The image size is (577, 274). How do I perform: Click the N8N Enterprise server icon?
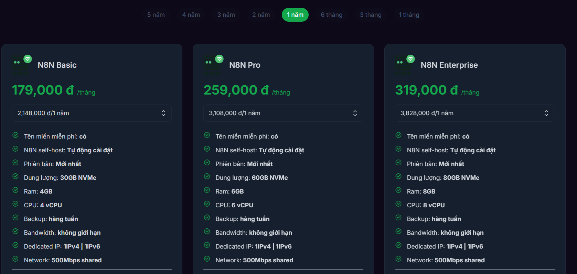(x=405, y=65)
